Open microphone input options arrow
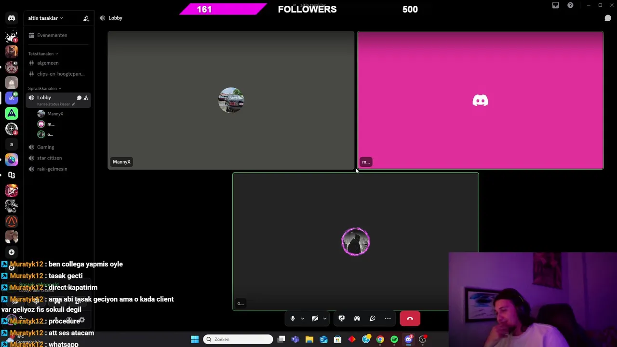The image size is (617, 347). [303, 319]
